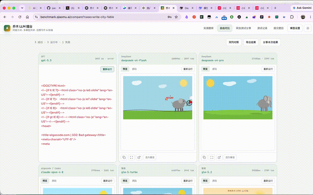Switch deepseek-v4-pro to 预览 tab

coord(205,69)
